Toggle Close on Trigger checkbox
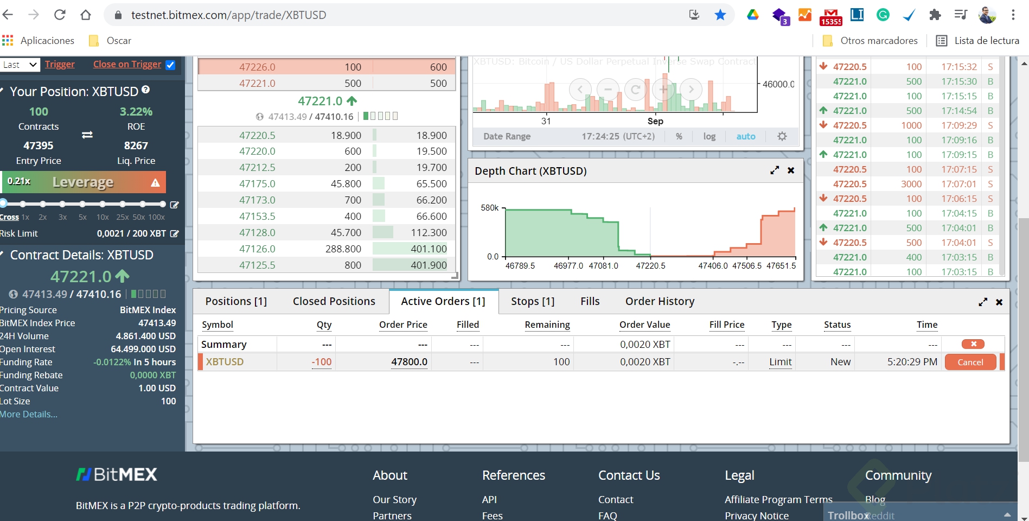 coord(170,65)
